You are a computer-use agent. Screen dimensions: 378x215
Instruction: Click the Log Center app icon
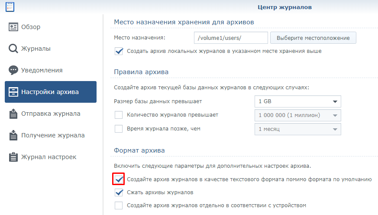(x=10, y=7)
